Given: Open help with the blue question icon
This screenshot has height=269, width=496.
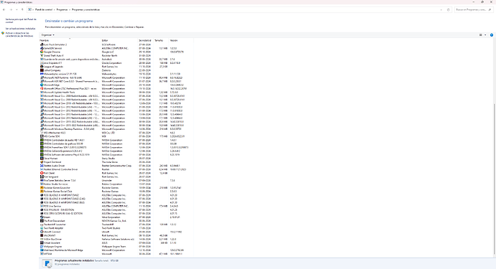Looking at the screenshot, I should [492, 35].
